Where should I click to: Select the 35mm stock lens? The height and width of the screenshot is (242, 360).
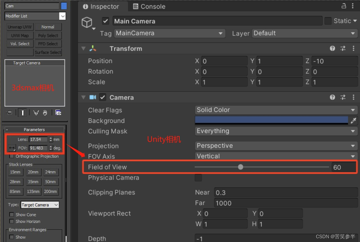coord(33,182)
